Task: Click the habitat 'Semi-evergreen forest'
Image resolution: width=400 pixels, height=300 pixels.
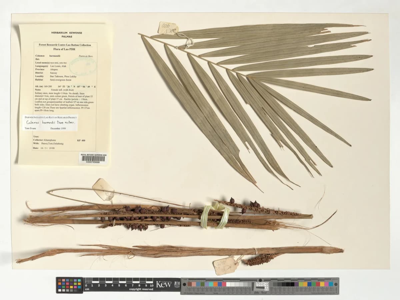Action: [x=60, y=80]
